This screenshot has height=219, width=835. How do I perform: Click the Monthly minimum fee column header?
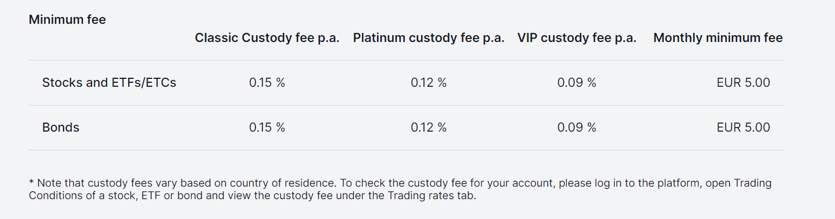tap(718, 38)
